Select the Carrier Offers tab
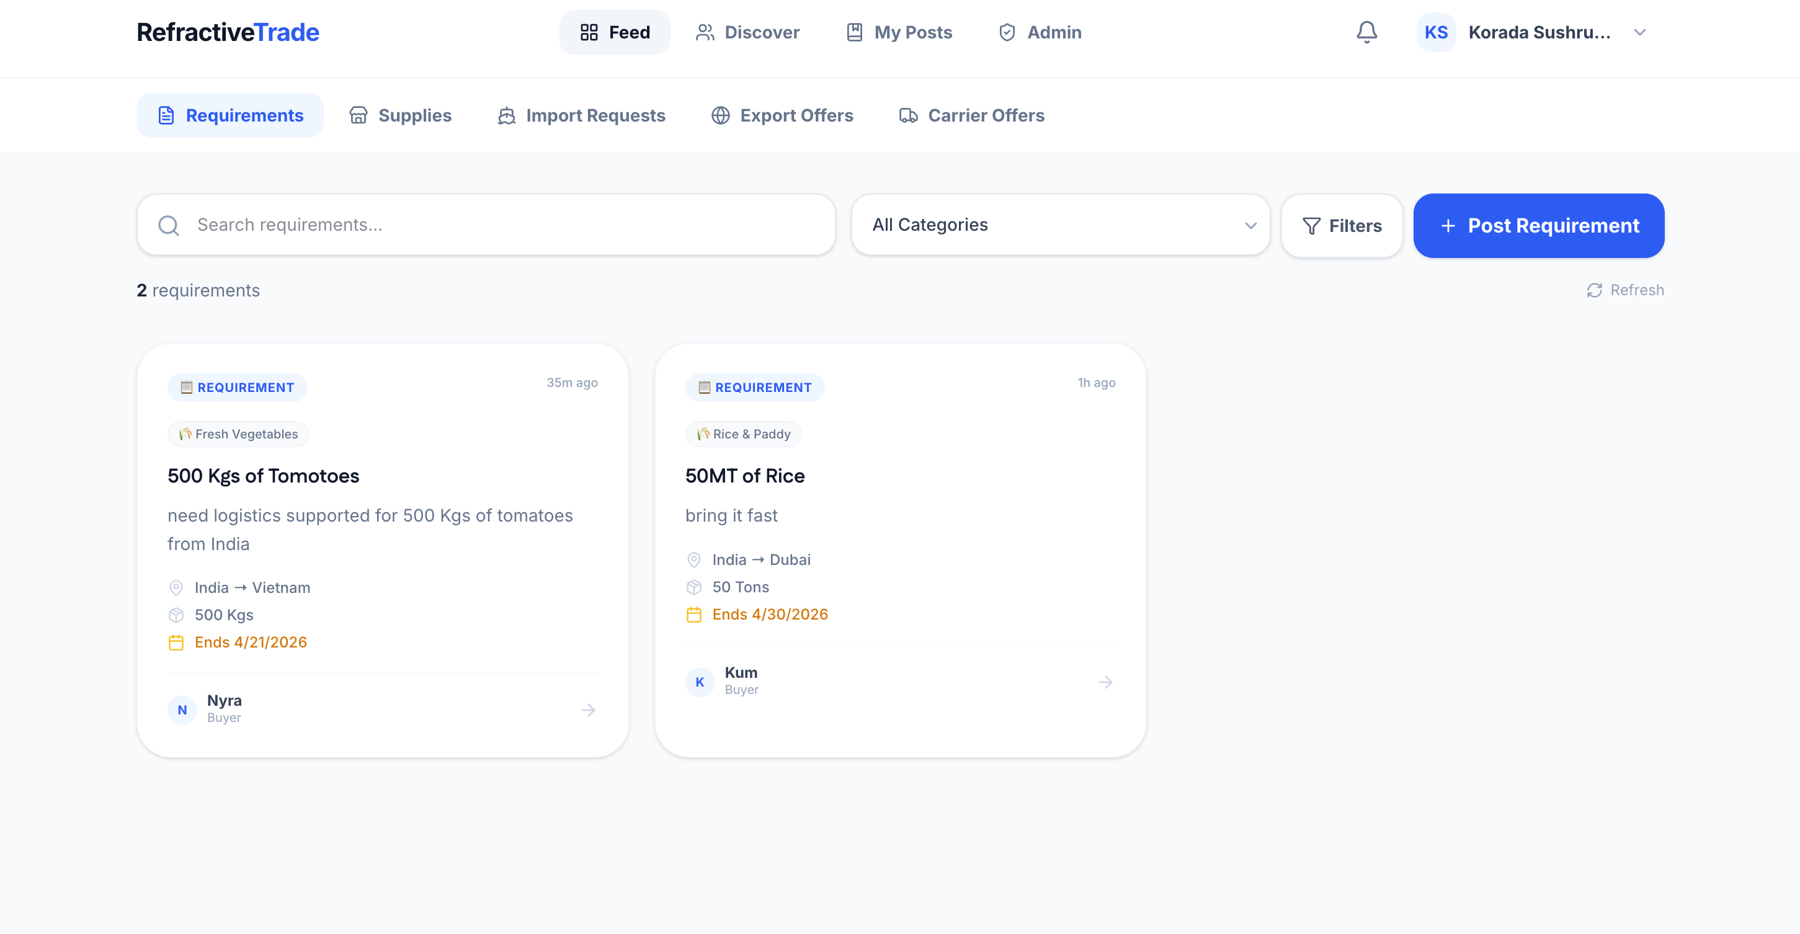Screen dimensions: 1800x934 click(x=971, y=115)
